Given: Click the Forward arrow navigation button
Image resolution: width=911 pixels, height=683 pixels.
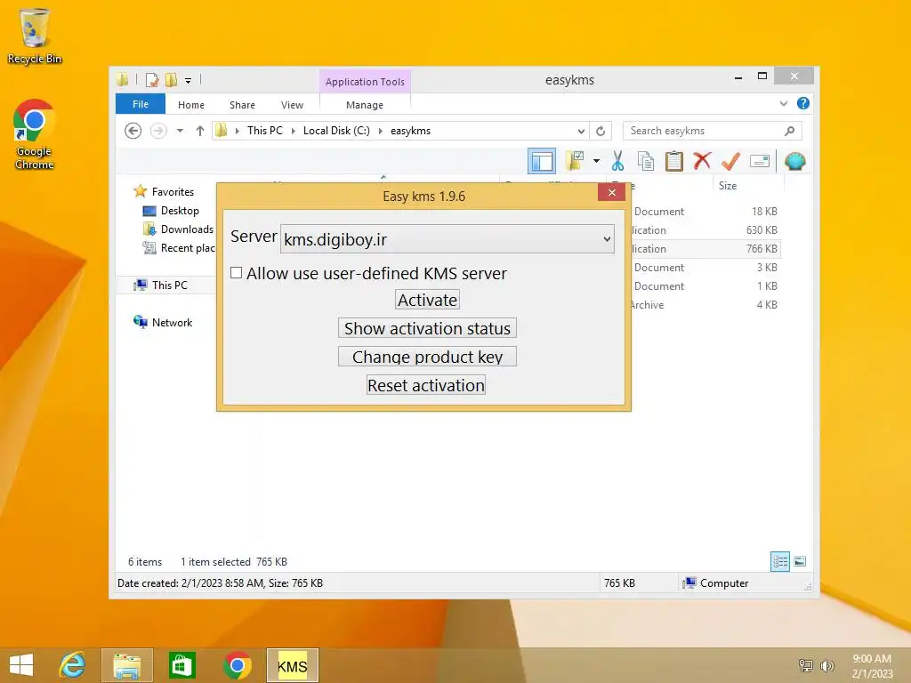Looking at the screenshot, I should pos(158,131).
